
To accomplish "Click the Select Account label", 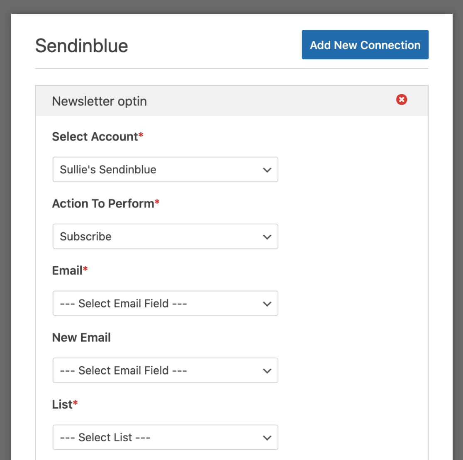I will (x=94, y=136).
